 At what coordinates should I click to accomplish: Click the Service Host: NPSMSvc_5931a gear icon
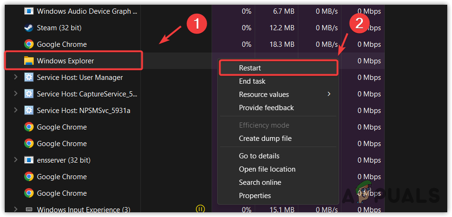coord(29,111)
